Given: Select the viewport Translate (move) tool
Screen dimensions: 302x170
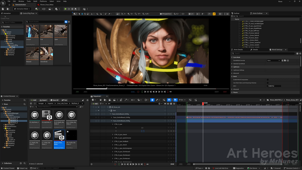Looking at the screenshot, I should 82,14.
